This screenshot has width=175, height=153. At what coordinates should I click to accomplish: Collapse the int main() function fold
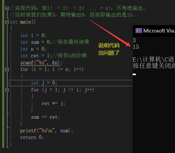7,22
